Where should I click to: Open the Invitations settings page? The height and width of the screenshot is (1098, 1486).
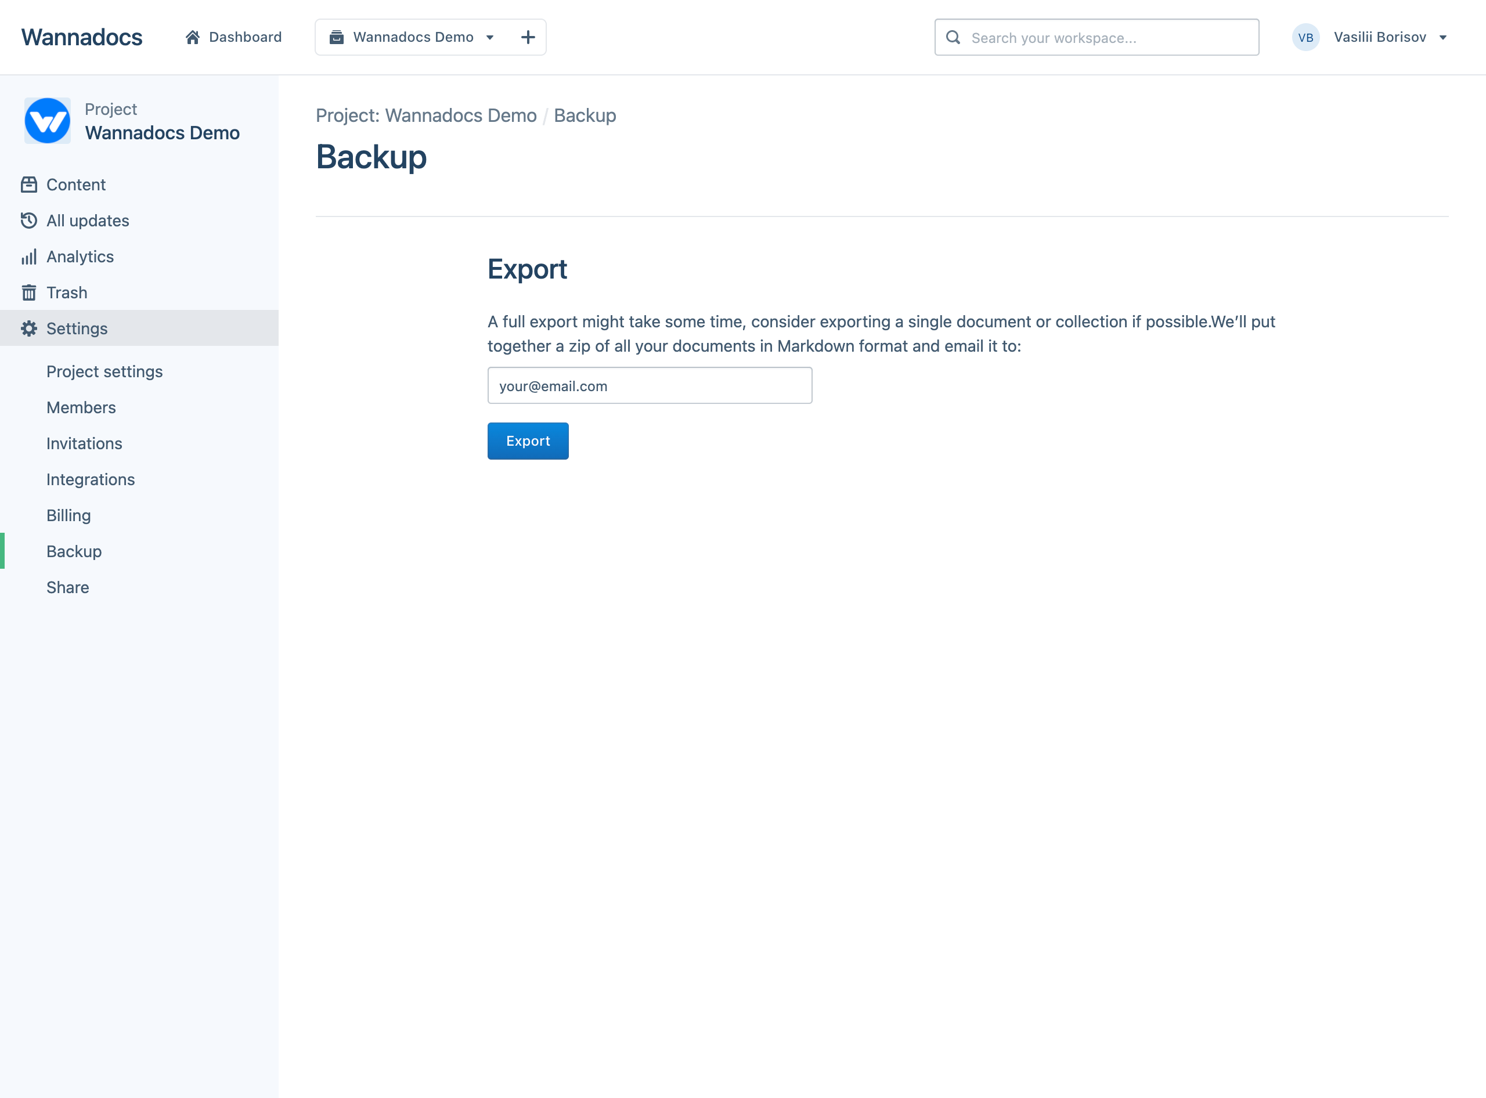(x=84, y=443)
